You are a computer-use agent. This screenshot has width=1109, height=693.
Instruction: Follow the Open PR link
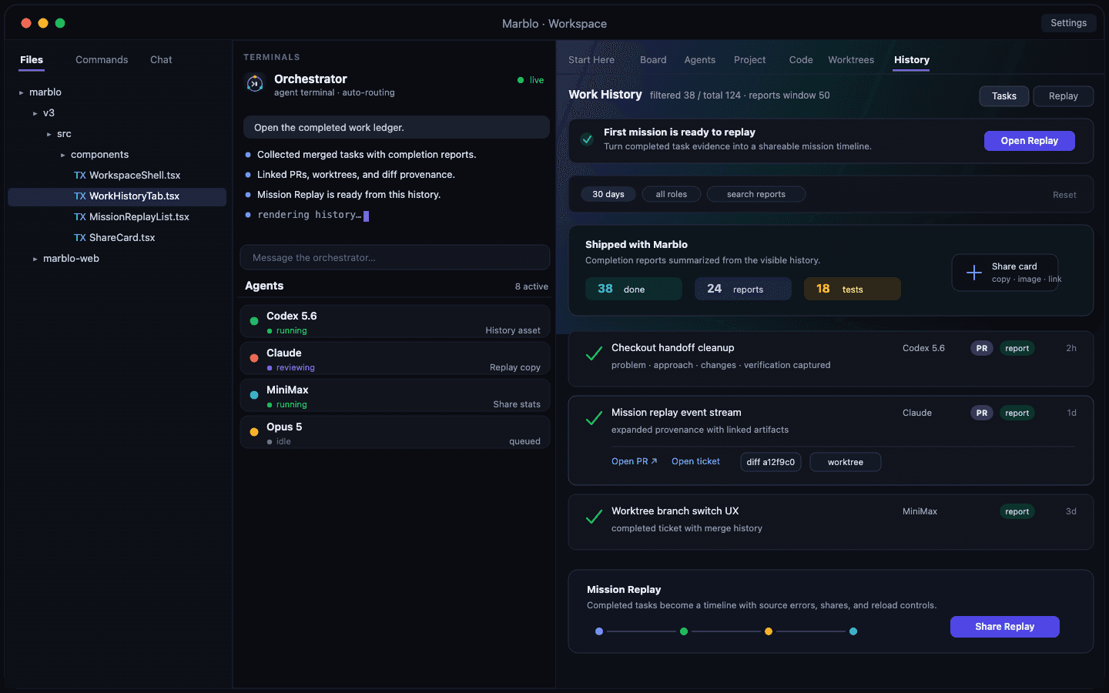(635, 461)
